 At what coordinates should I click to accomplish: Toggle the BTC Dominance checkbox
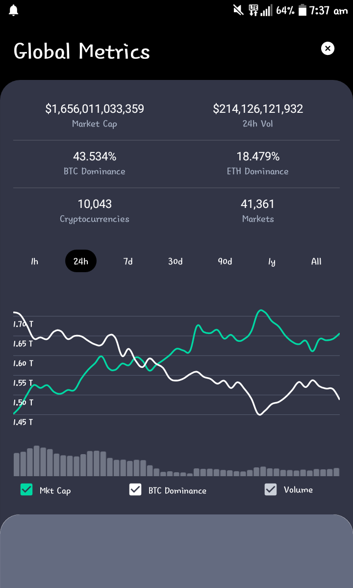[x=135, y=489]
